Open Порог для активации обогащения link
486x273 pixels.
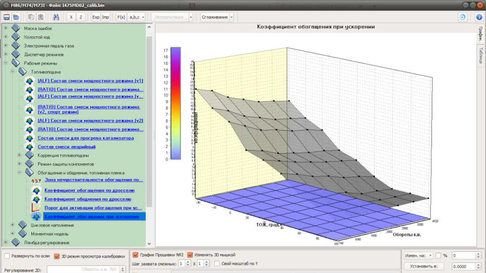93,208
